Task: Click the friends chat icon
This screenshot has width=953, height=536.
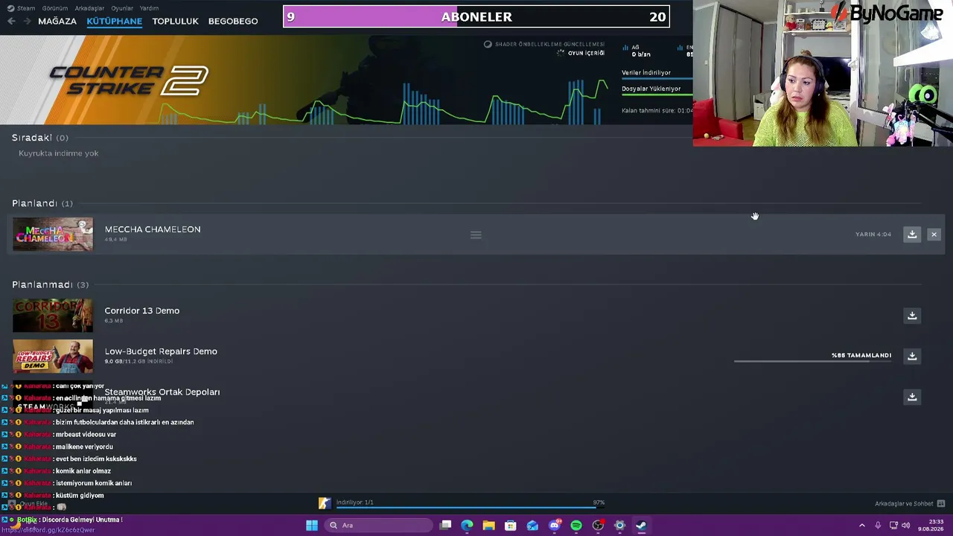Action: click(941, 504)
